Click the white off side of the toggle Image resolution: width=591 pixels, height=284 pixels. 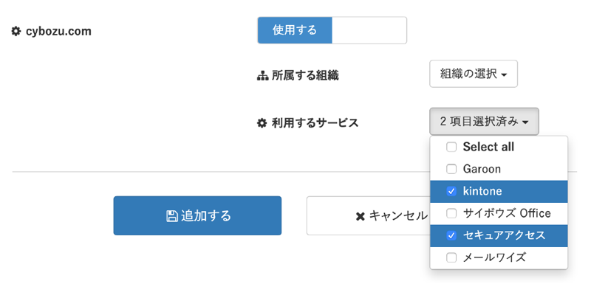pyautogui.click(x=369, y=30)
